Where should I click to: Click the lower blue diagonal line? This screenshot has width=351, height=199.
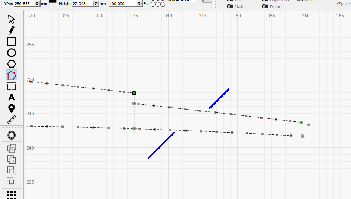[x=161, y=145]
